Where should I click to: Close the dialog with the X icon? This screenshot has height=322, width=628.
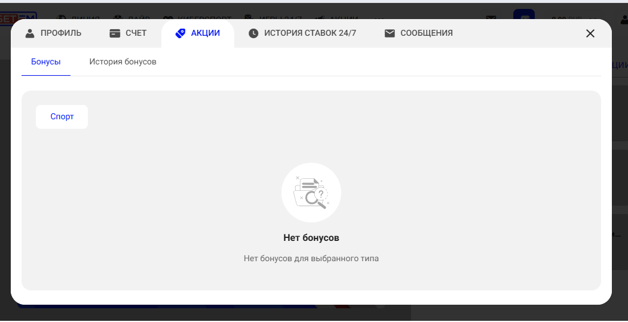pyautogui.click(x=590, y=33)
